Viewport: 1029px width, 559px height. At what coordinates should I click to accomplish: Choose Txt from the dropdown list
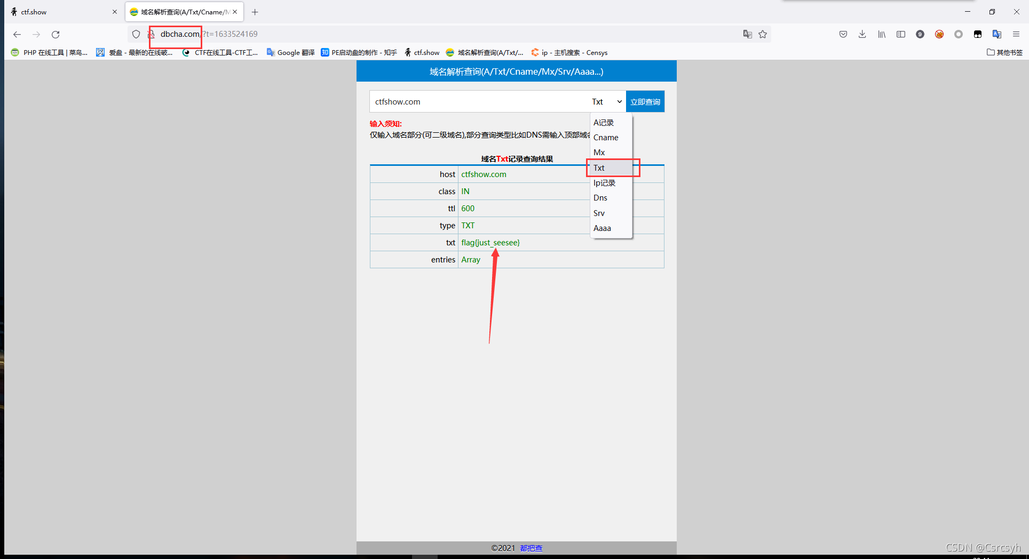tap(611, 167)
